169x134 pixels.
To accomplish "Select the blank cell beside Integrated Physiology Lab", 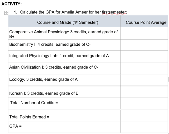I will coord(144,56).
